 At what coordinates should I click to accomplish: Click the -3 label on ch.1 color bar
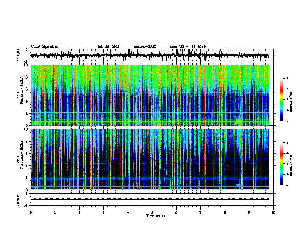[x=287, y=78]
